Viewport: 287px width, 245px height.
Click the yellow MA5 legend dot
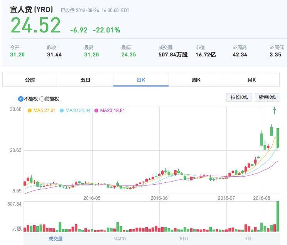pyautogui.click(x=29, y=111)
